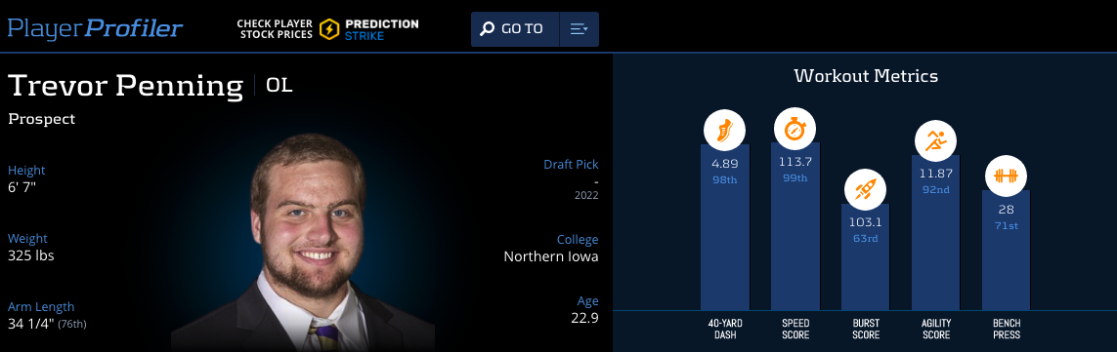The image size is (1117, 352).
Task: Click the 40-yard dash running shoe icon
Action: 724,131
